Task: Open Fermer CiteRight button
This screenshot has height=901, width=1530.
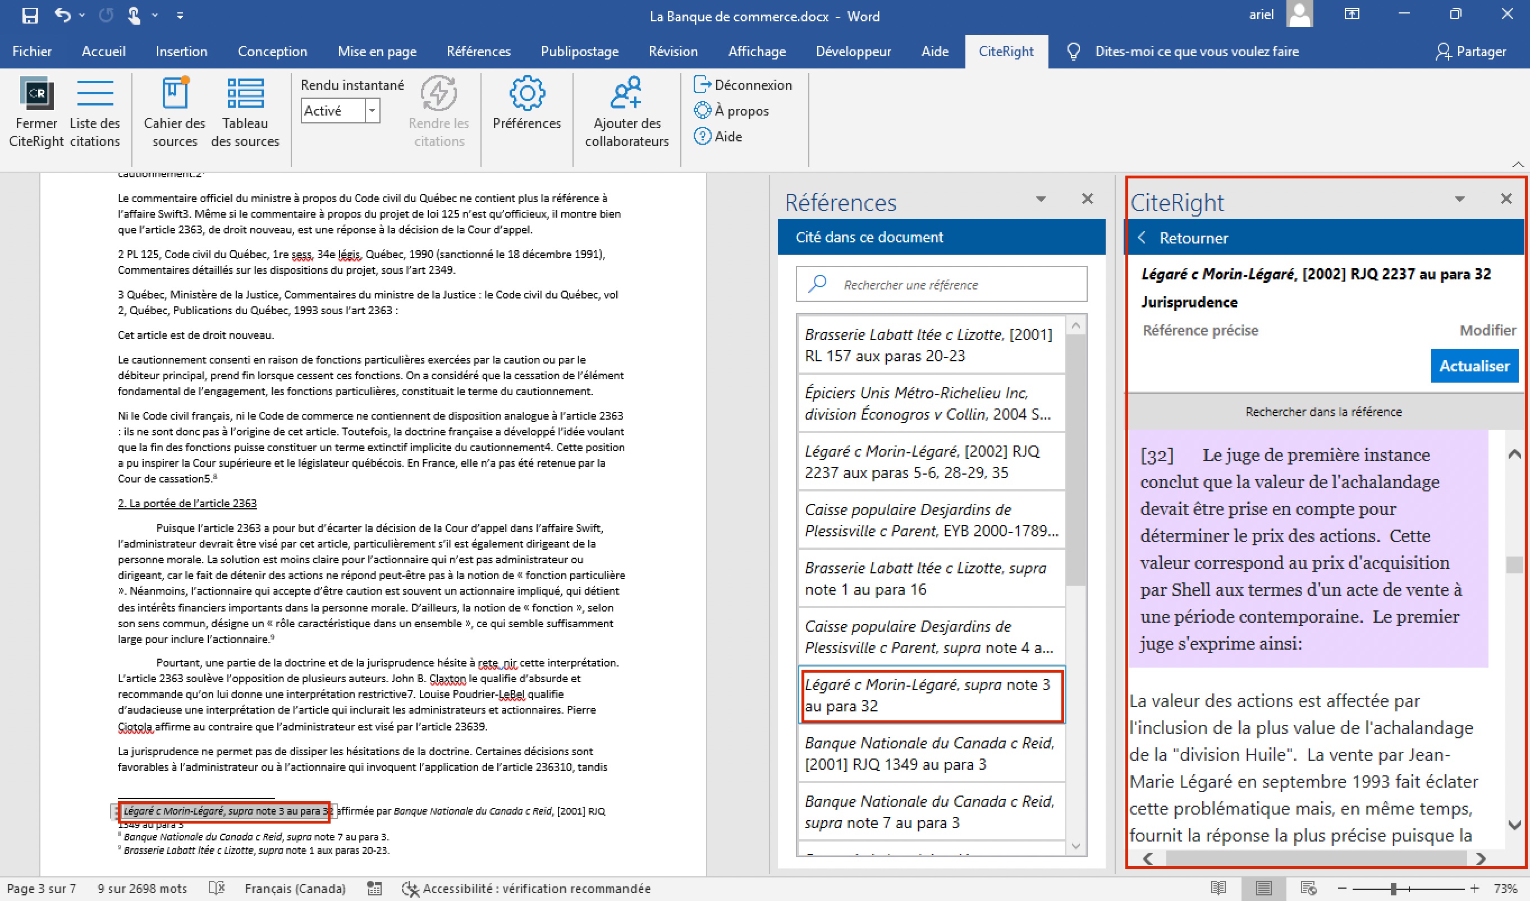Action: click(36, 112)
